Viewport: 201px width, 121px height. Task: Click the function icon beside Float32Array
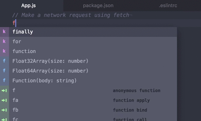coord(4,61)
